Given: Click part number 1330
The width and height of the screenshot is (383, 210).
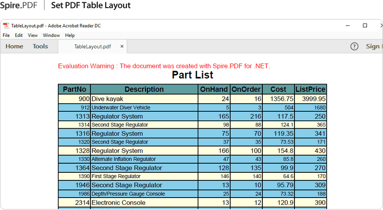Looking at the screenshot, I should coord(84,159).
